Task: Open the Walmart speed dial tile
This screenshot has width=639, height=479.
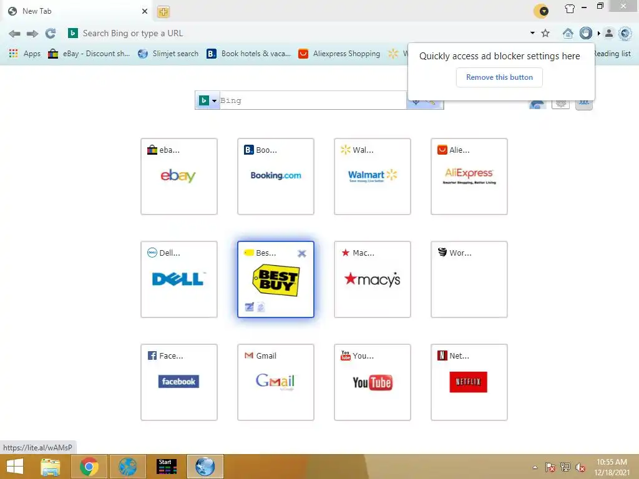Action: (x=373, y=177)
